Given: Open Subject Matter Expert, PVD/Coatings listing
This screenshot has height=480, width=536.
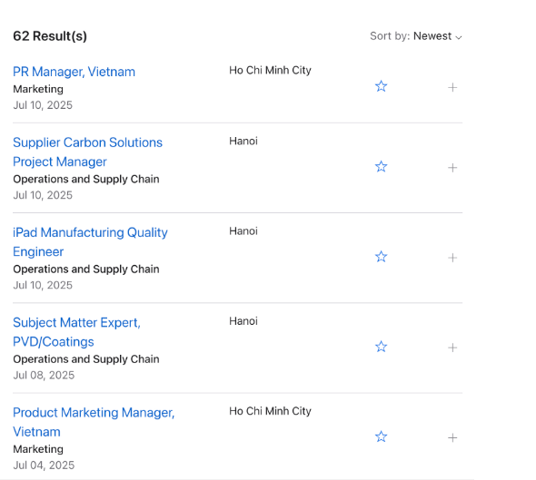Looking at the screenshot, I should coord(76,332).
